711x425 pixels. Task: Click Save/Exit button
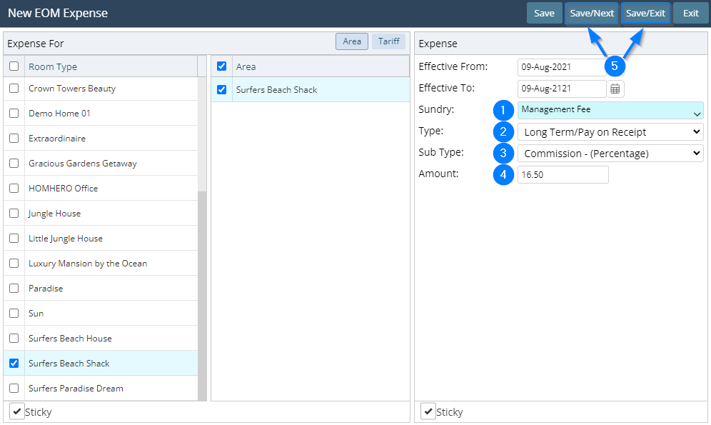point(645,14)
